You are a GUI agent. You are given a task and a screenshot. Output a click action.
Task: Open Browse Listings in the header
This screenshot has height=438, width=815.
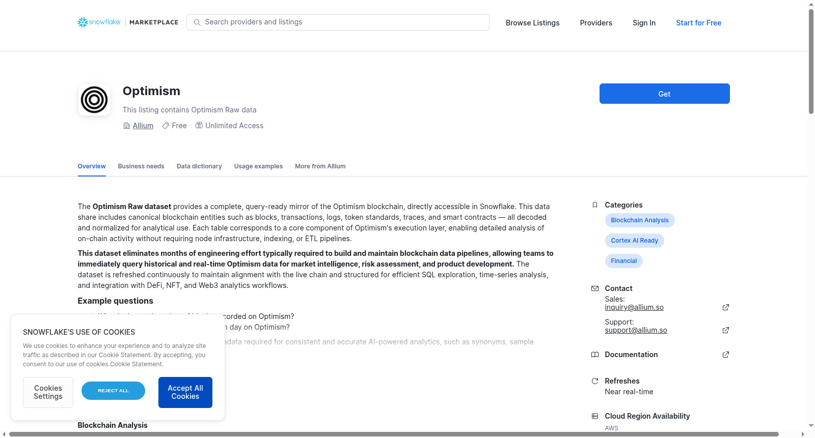click(533, 23)
